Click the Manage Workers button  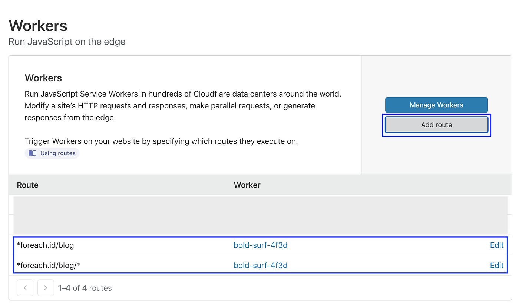[436, 105]
